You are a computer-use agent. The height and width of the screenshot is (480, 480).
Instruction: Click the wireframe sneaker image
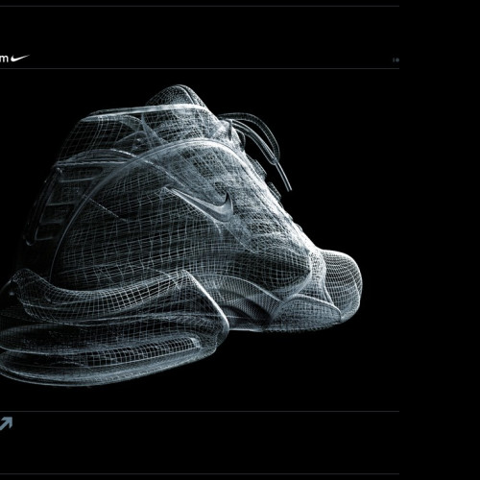(180, 235)
